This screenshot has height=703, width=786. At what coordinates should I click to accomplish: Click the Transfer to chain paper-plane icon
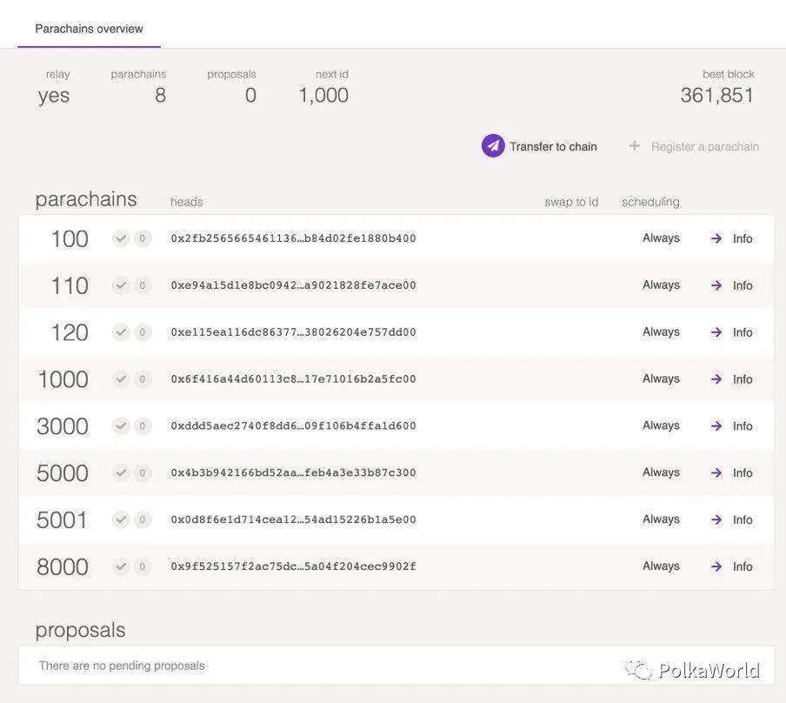(x=493, y=146)
